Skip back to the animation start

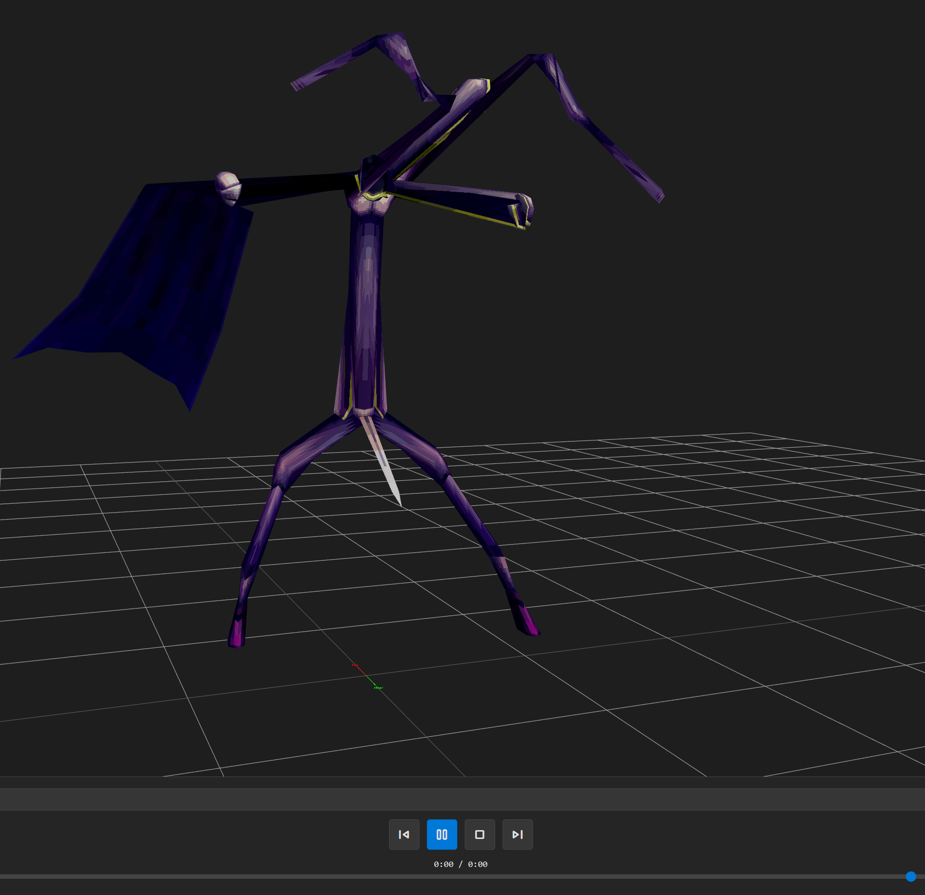click(404, 834)
